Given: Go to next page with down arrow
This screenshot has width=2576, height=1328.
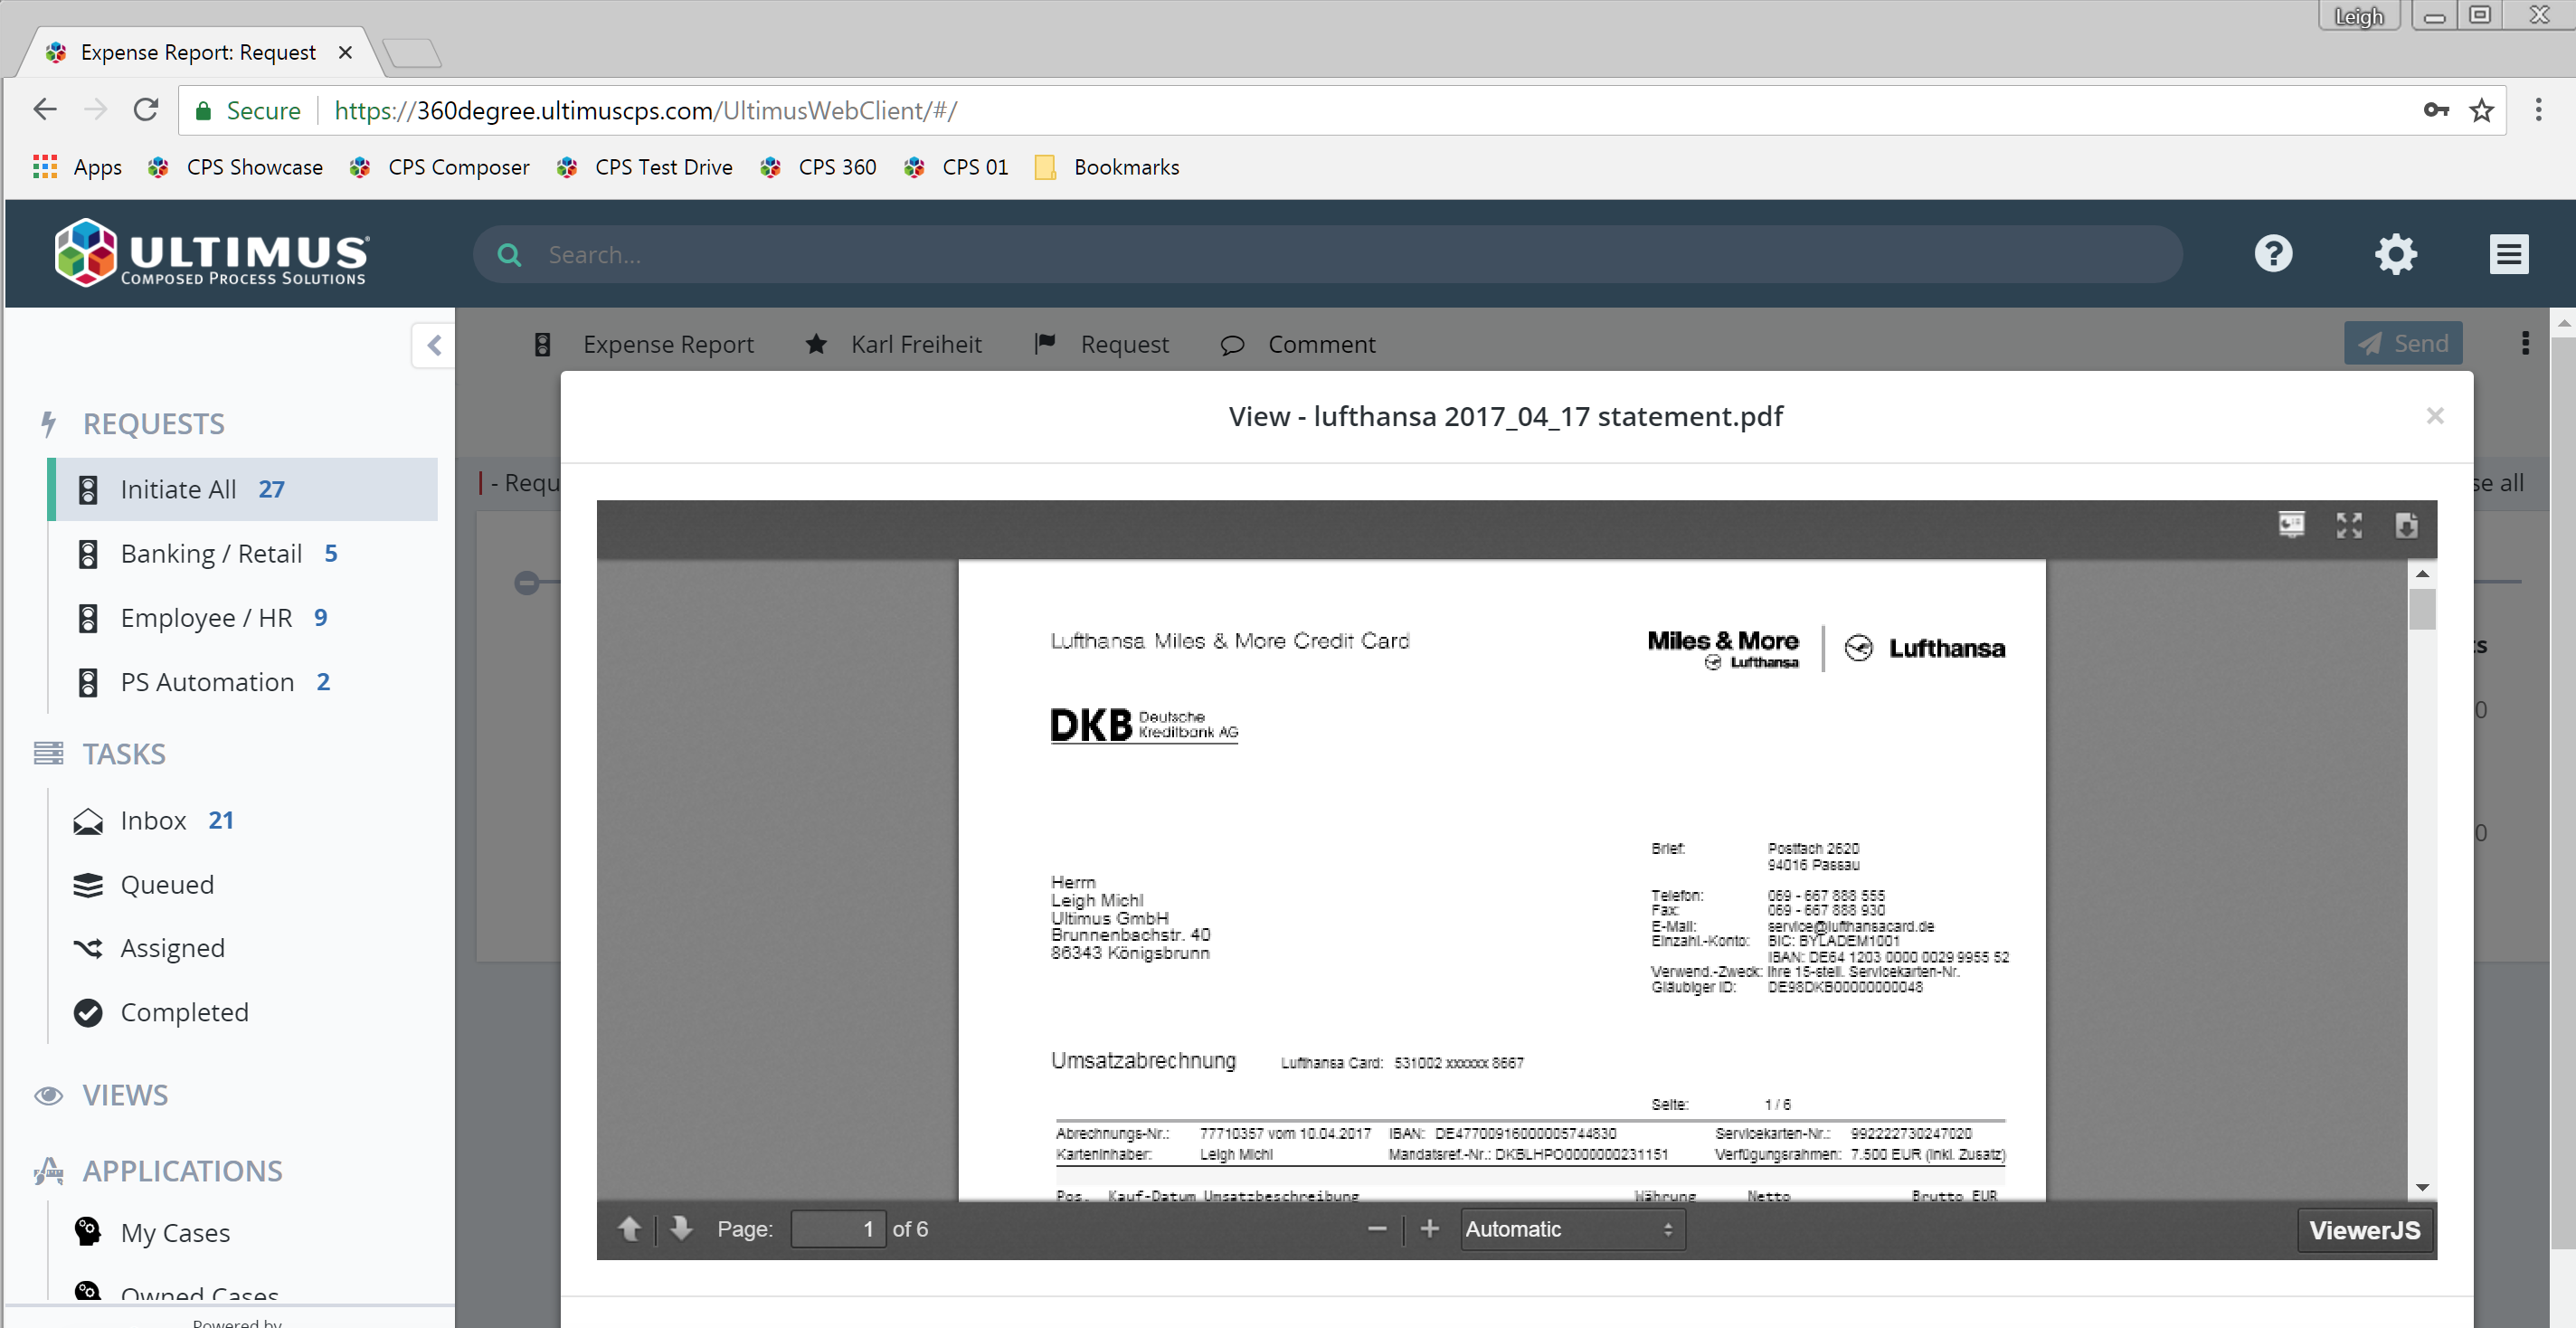Looking at the screenshot, I should pyautogui.click(x=681, y=1229).
